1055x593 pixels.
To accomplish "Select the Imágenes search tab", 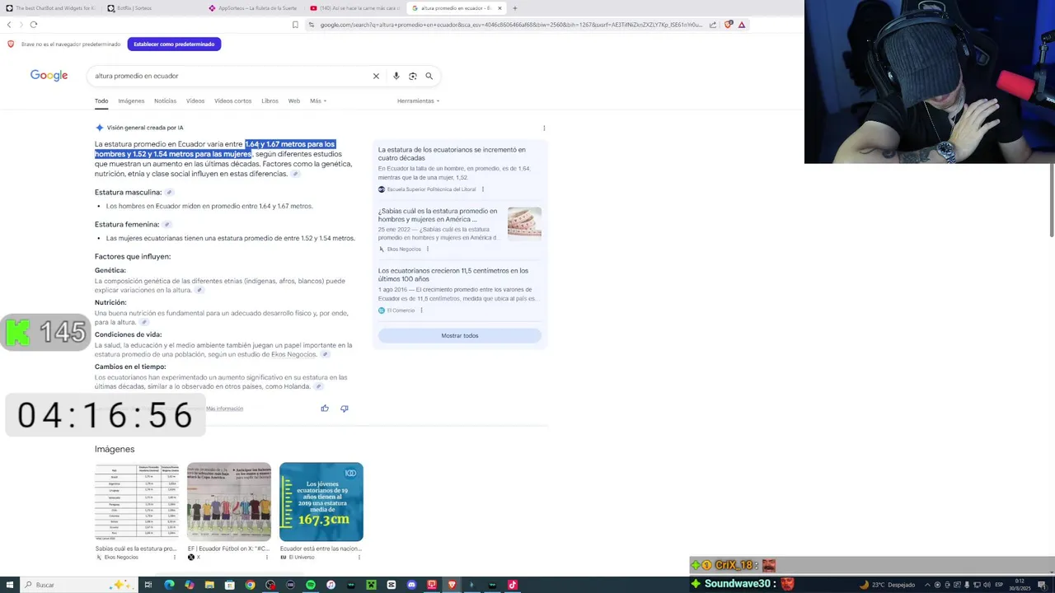I will (x=131, y=100).
